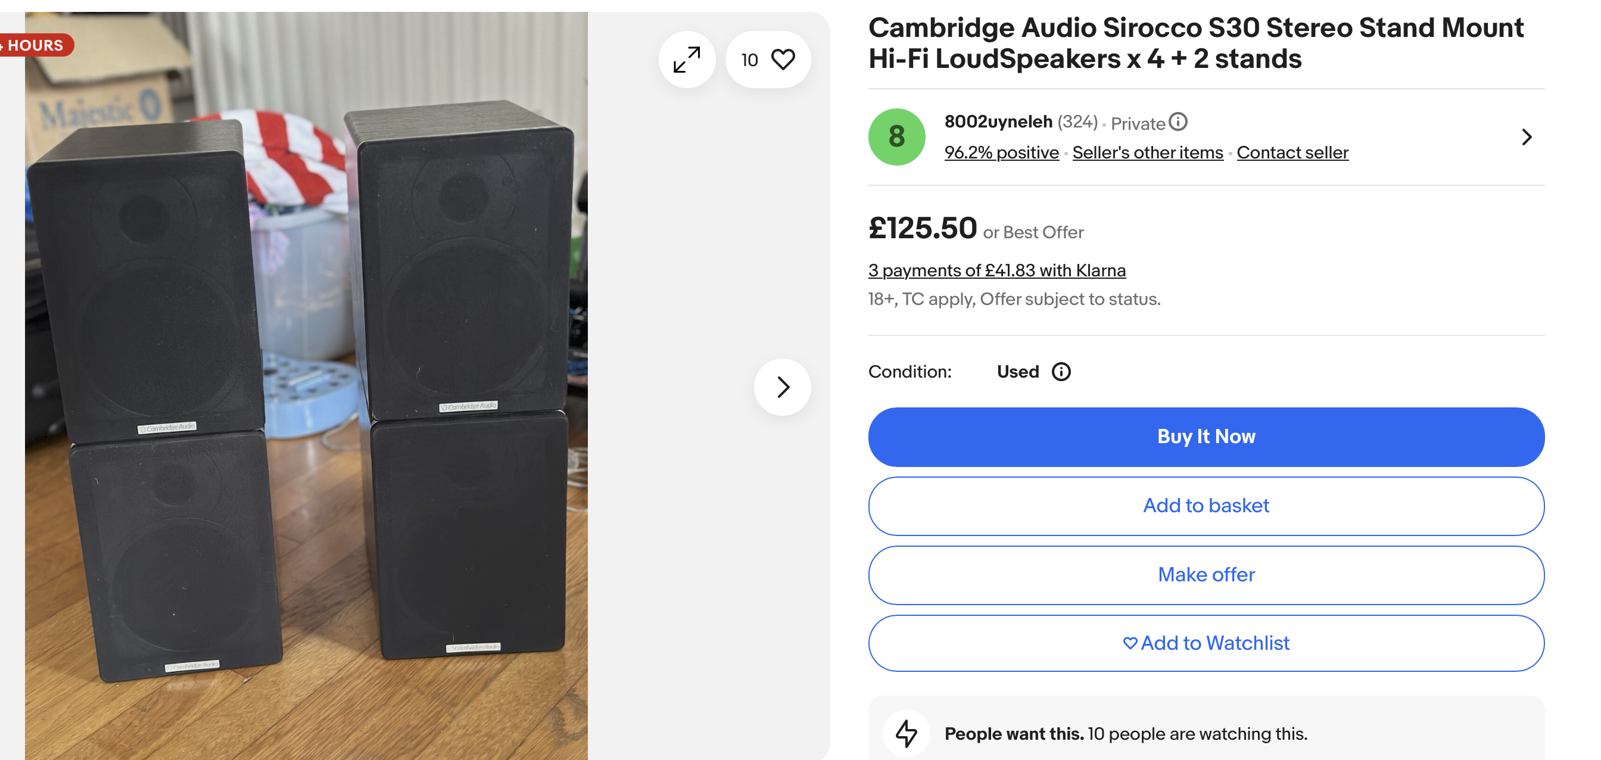Add the speakers to basket

[1206, 506]
